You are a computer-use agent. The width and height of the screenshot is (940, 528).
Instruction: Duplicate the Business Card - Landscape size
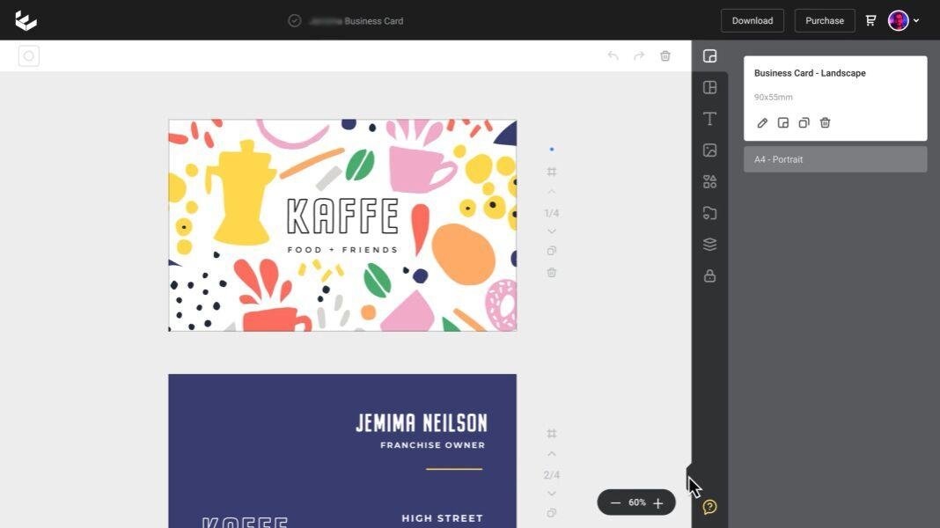click(x=804, y=123)
